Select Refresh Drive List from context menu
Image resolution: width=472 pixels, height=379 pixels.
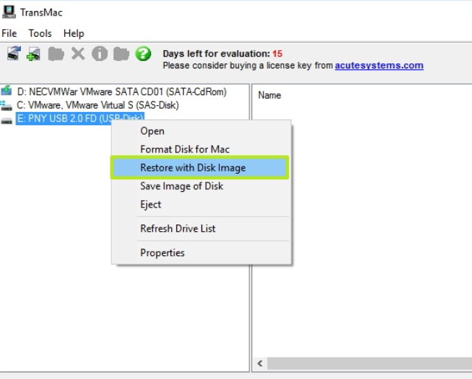[178, 228]
